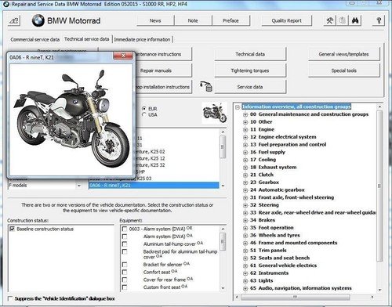This screenshot has width=392, height=307.
Task: Select the EUR radio button
Action: 144,108
